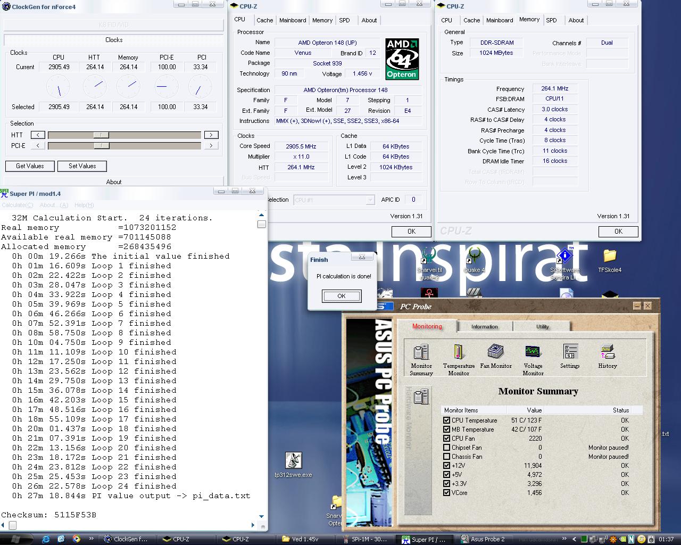Open About tab in the memory-timings CPU-Z window

coord(576,20)
